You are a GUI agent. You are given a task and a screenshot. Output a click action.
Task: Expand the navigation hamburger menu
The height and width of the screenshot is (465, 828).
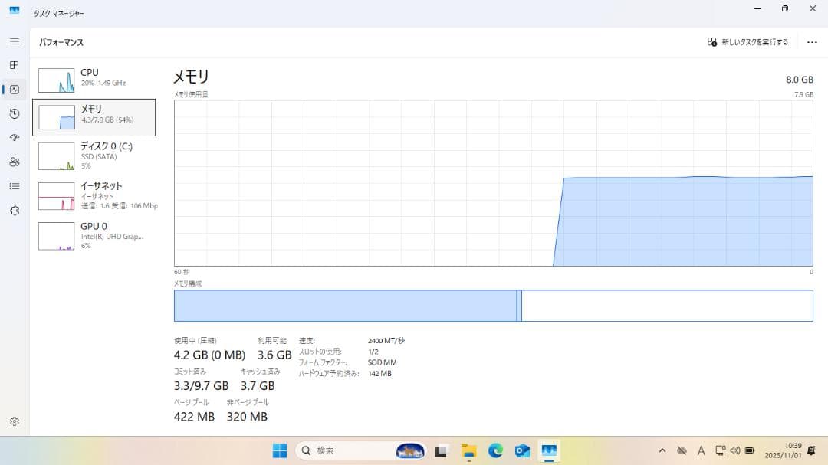13,41
